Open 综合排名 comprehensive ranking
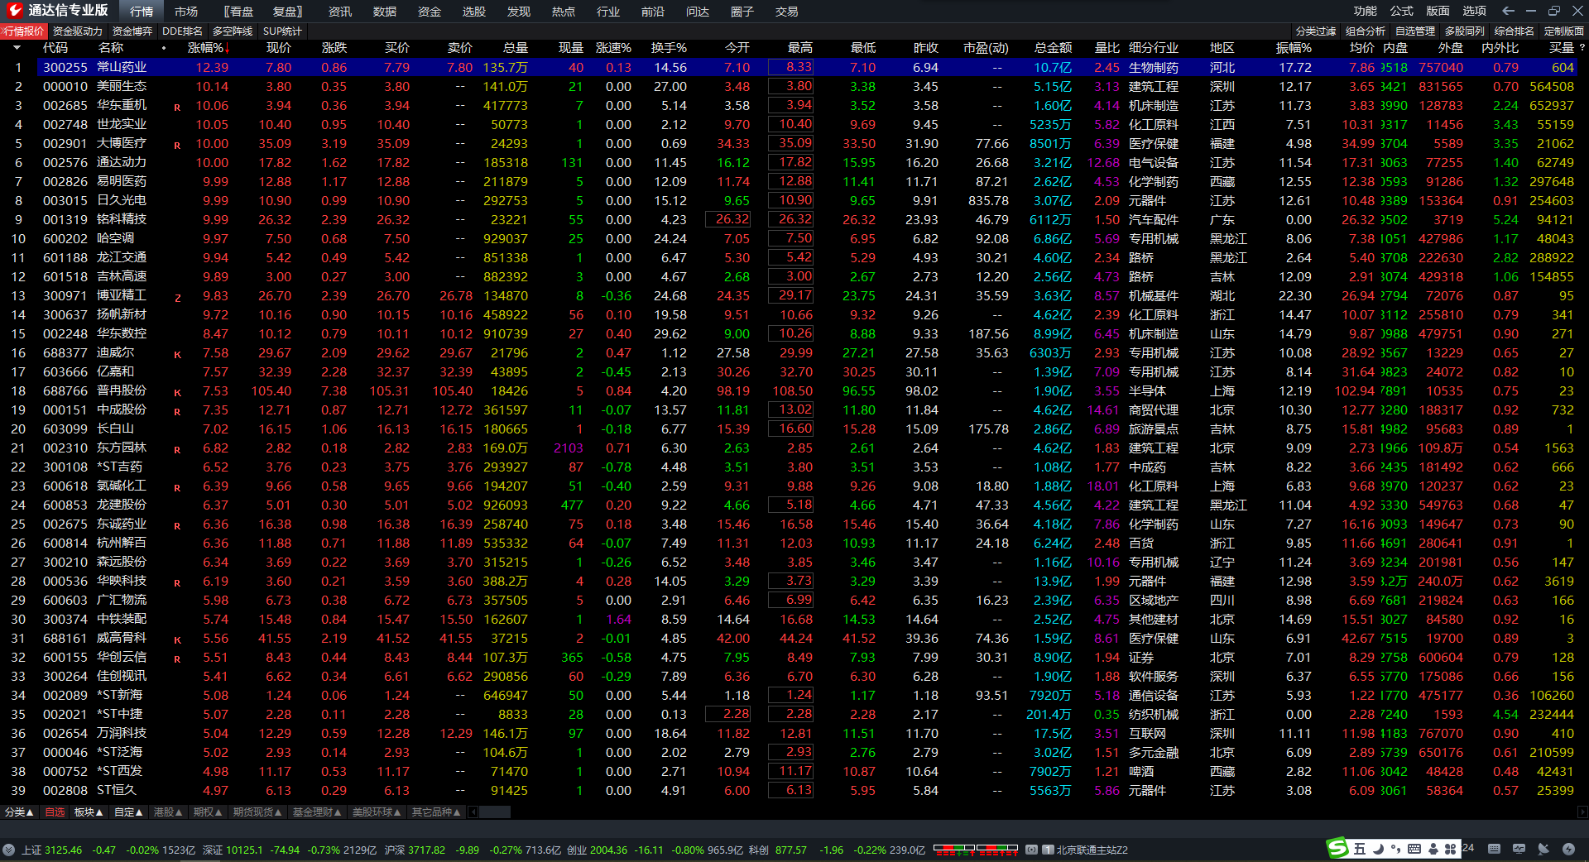1589x862 pixels. [x=1515, y=31]
